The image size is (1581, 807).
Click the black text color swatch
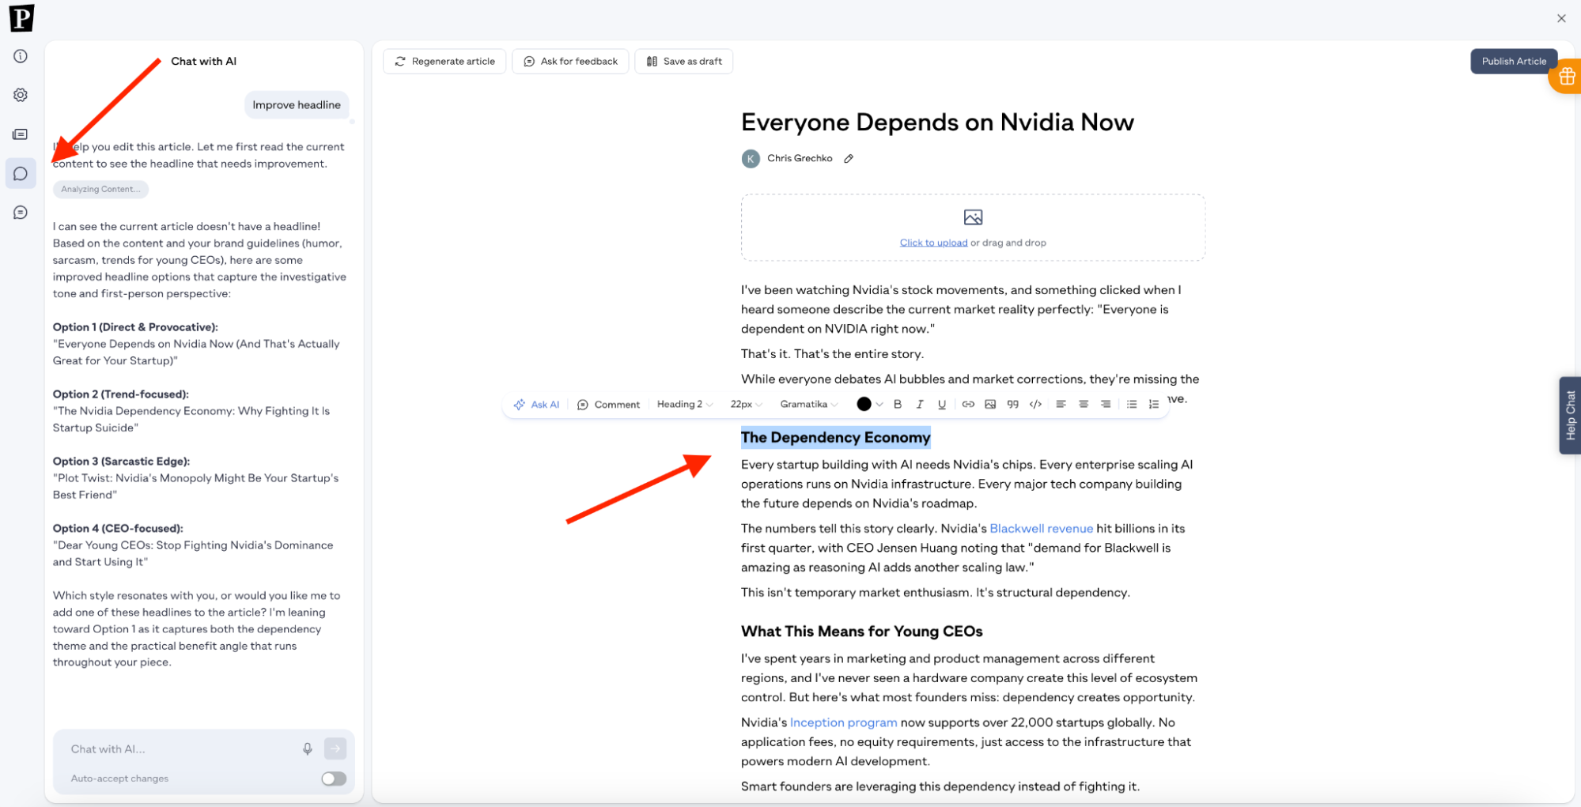(864, 404)
